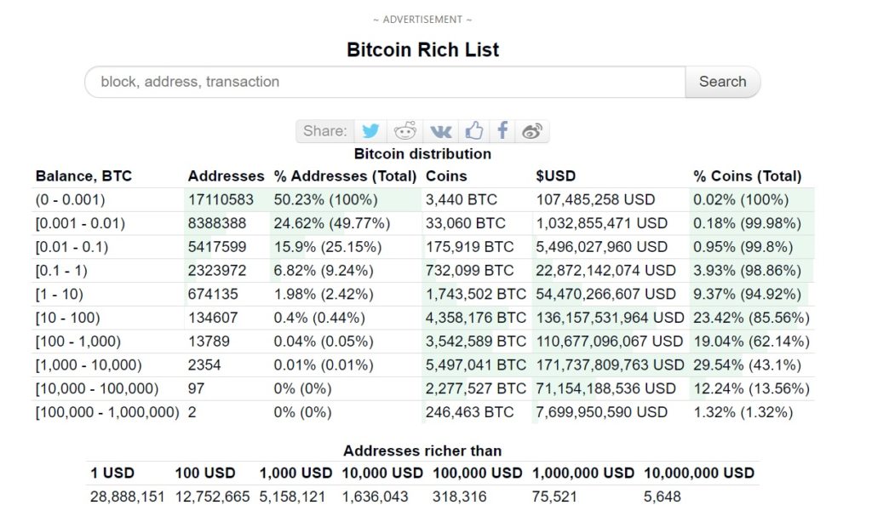The height and width of the screenshot is (511, 872).
Task: Click the Search button
Action: pos(722,82)
